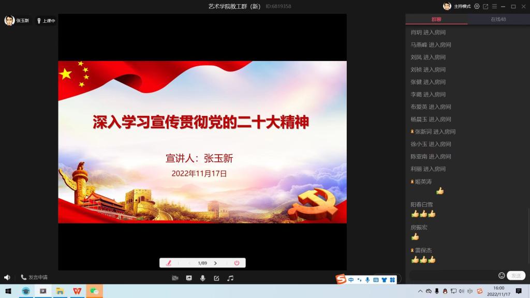Click the chat message input field
The image size is (530, 298).
click(x=453, y=276)
